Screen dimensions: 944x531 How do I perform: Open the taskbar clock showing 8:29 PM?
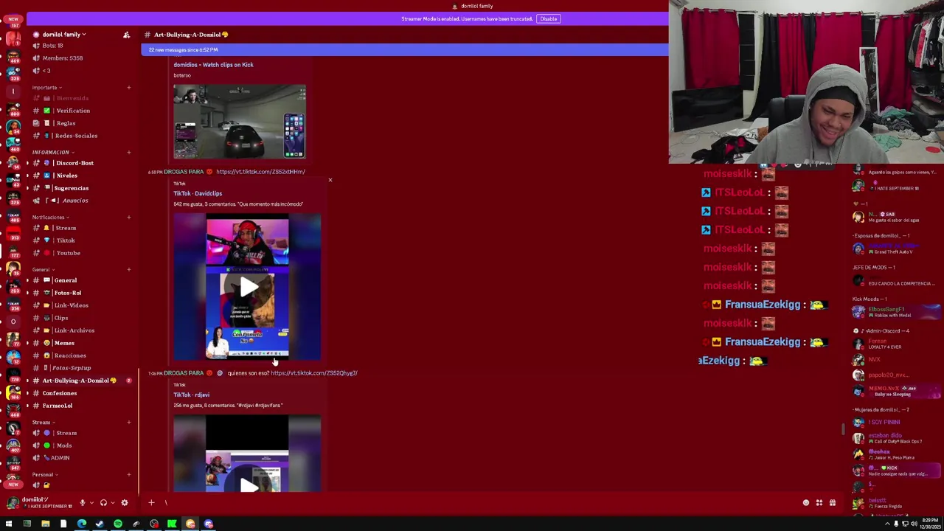930,524
